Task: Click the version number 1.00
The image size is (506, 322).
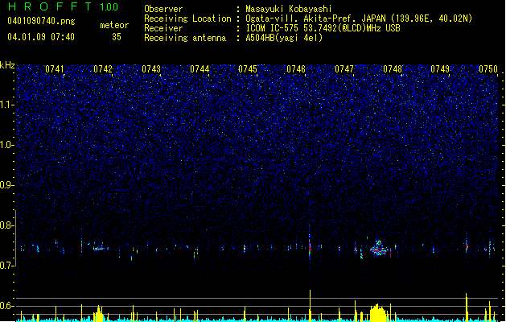Action: coord(109,7)
